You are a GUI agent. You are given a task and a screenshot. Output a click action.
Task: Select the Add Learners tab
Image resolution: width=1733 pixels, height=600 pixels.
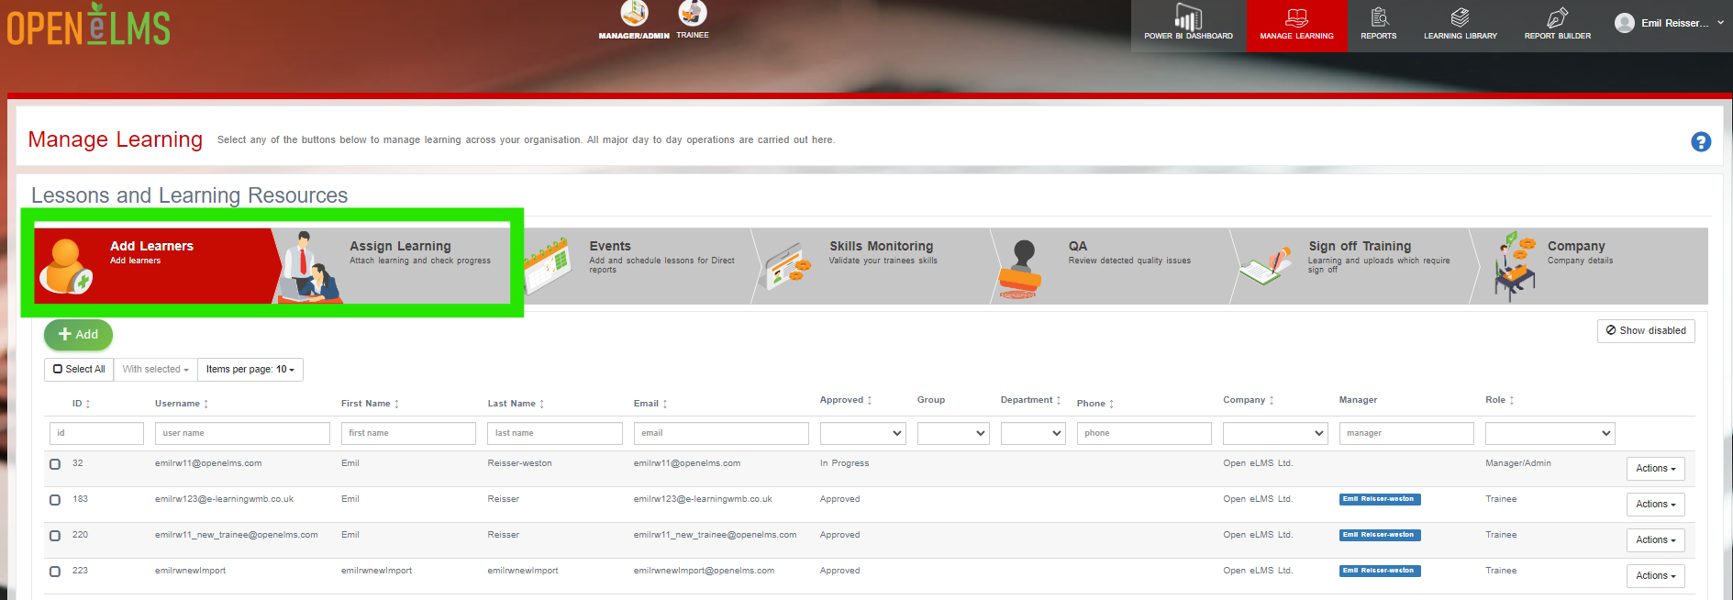tap(154, 266)
